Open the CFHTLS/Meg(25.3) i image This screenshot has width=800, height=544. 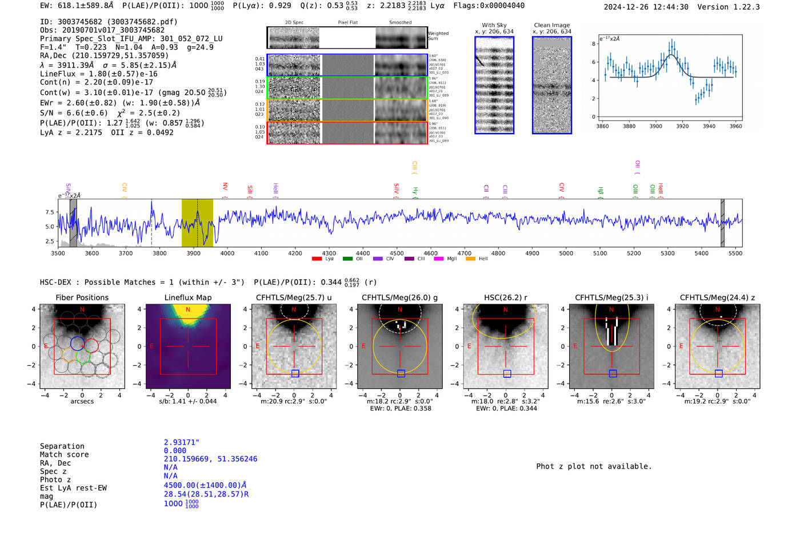tap(611, 346)
